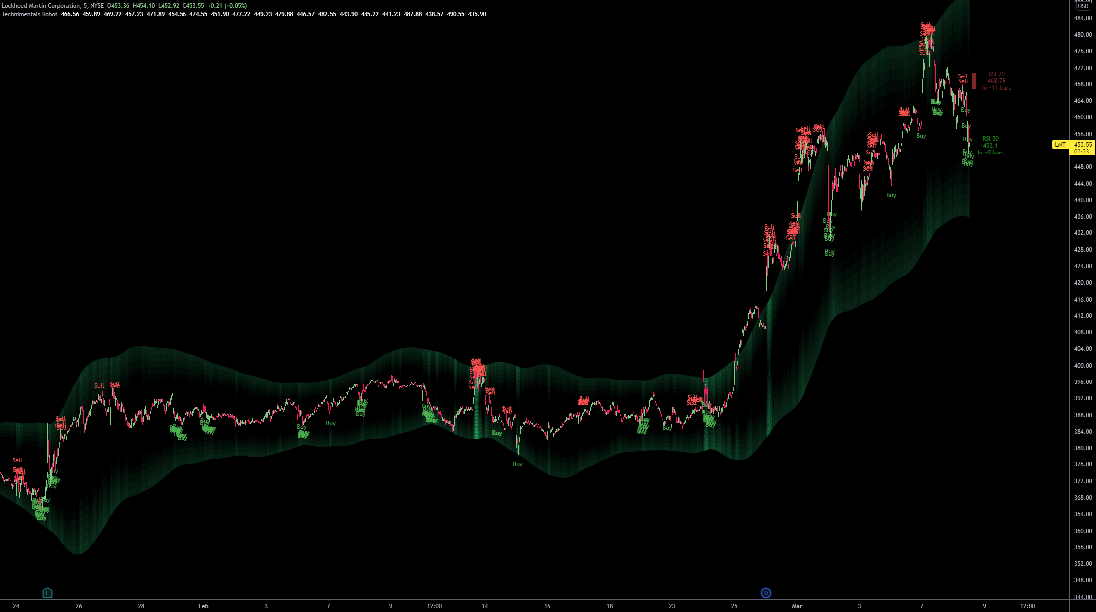The image size is (1096, 612).
Task: Click the RSI 30 forecast label
Action: click(x=990, y=146)
